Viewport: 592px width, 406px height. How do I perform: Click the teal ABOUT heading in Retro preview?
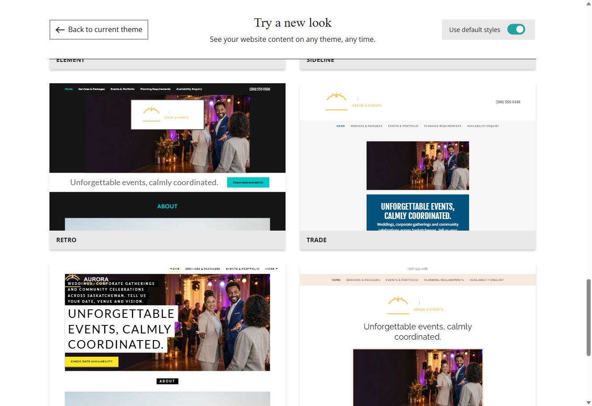tap(167, 206)
